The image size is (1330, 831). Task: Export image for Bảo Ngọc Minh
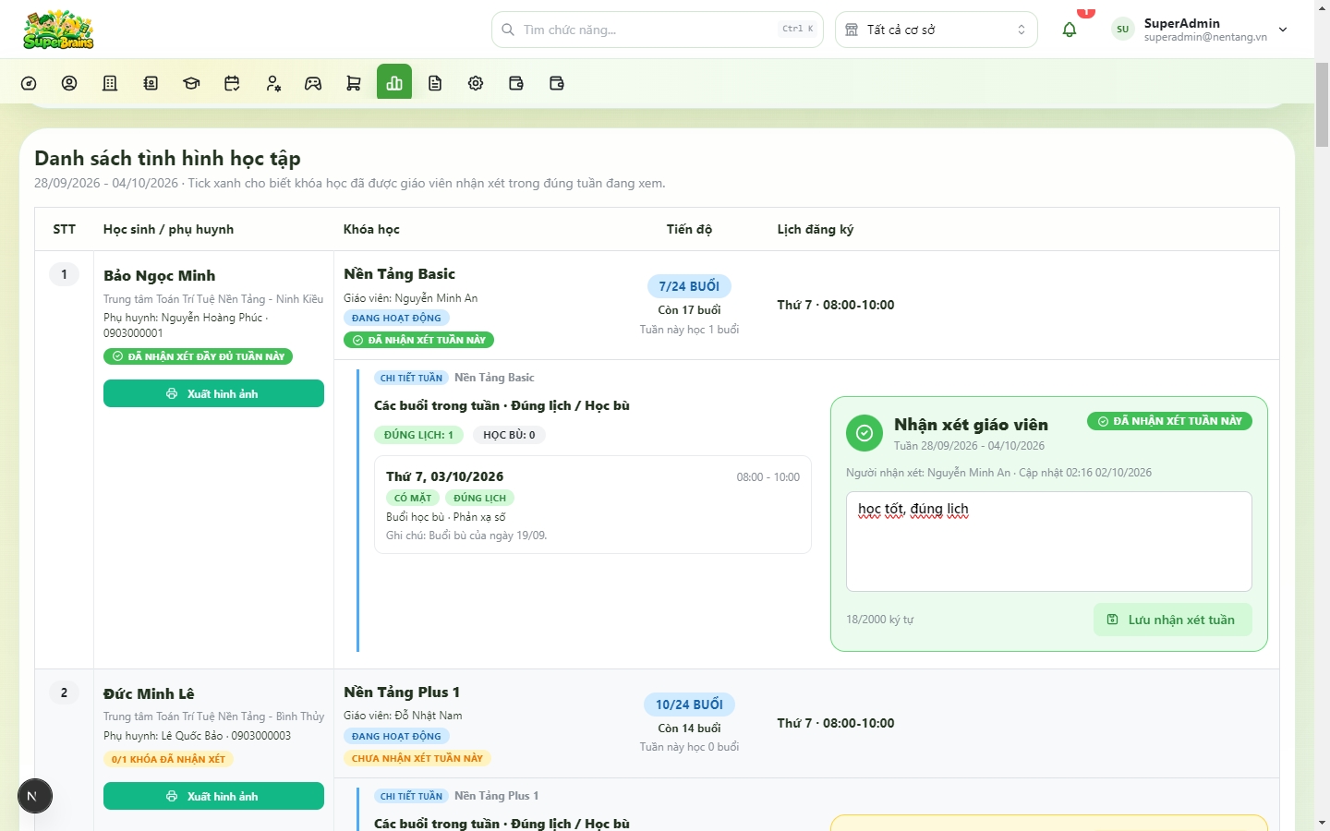(x=213, y=393)
